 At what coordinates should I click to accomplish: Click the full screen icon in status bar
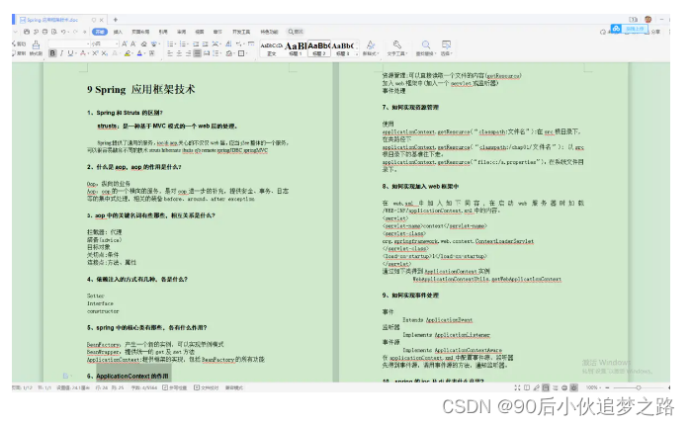(x=518, y=387)
